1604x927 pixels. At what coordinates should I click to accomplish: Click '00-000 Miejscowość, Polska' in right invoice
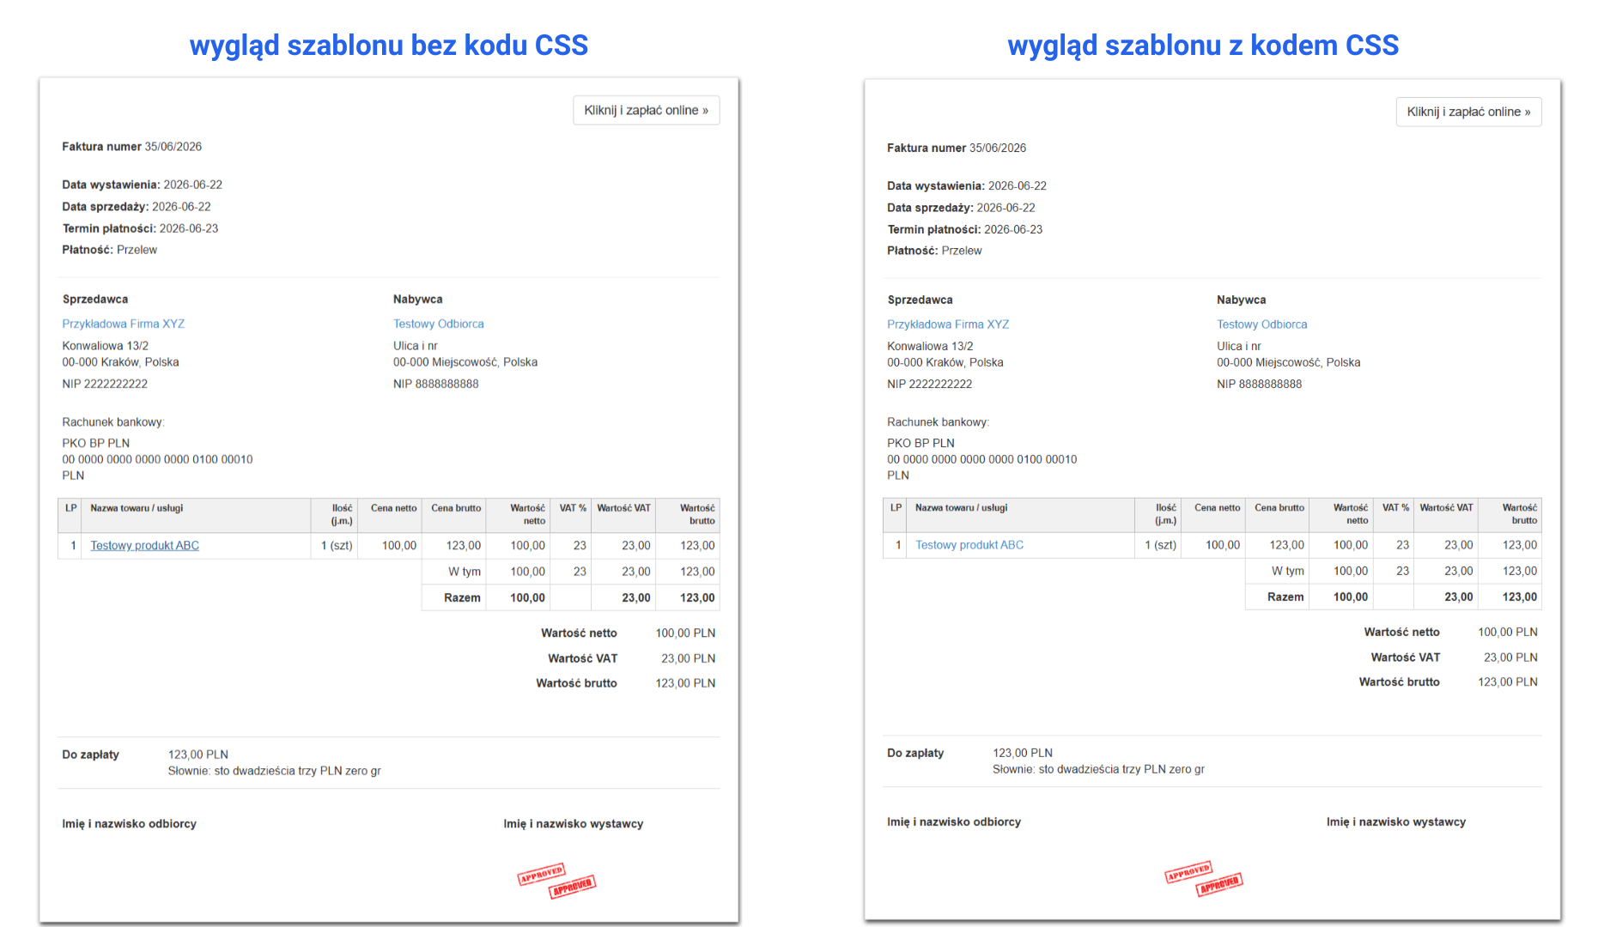coord(1288,362)
